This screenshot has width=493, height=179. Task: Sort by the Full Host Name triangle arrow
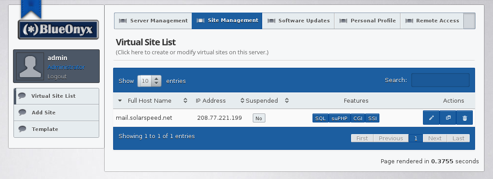coord(120,101)
